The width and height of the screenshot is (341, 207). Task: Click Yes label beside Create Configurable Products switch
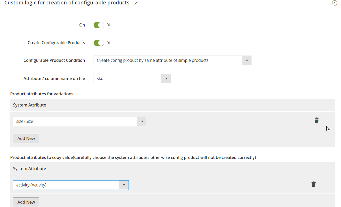(110, 43)
